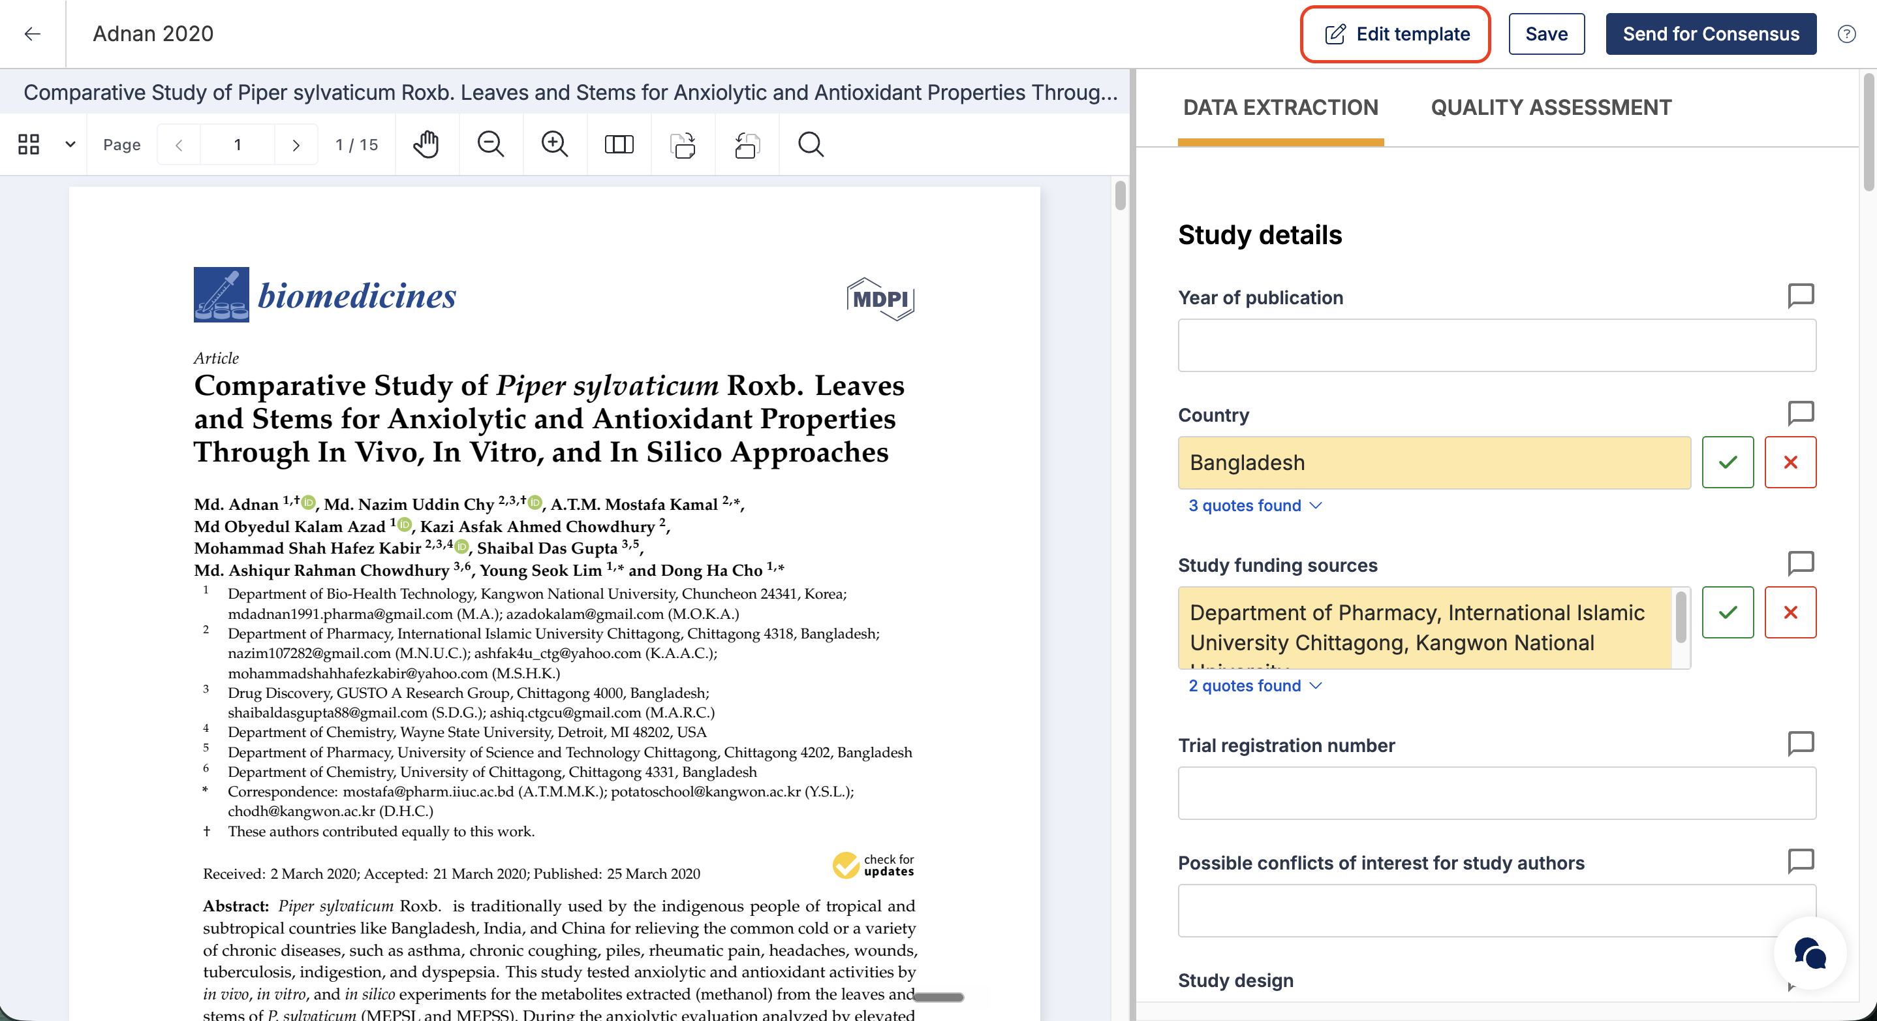Image resolution: width=1877 pixels, height=1021 pixels.
Task: Select the hand pan tool
Action: (x=426, y=144)
